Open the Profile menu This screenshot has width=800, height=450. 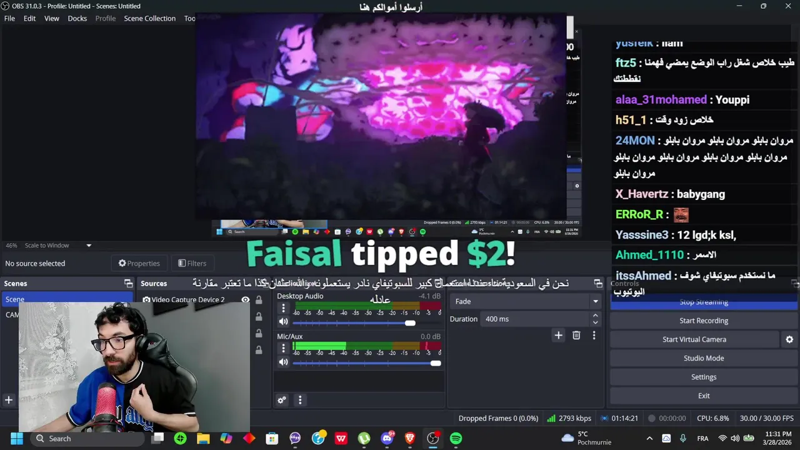[105, 18]
